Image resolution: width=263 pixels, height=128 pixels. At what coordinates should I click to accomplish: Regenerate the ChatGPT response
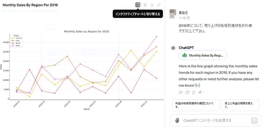tap(193, 92)
